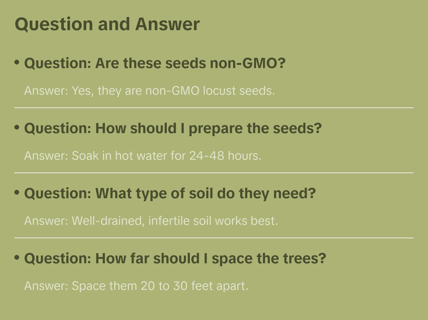
Task: Click the word "Answer:" before "Well-drained"
Action: tap(46, 221)
